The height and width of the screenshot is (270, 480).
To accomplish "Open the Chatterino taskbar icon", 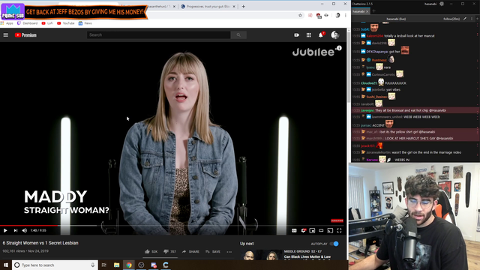I will click(x=166, y=265).
